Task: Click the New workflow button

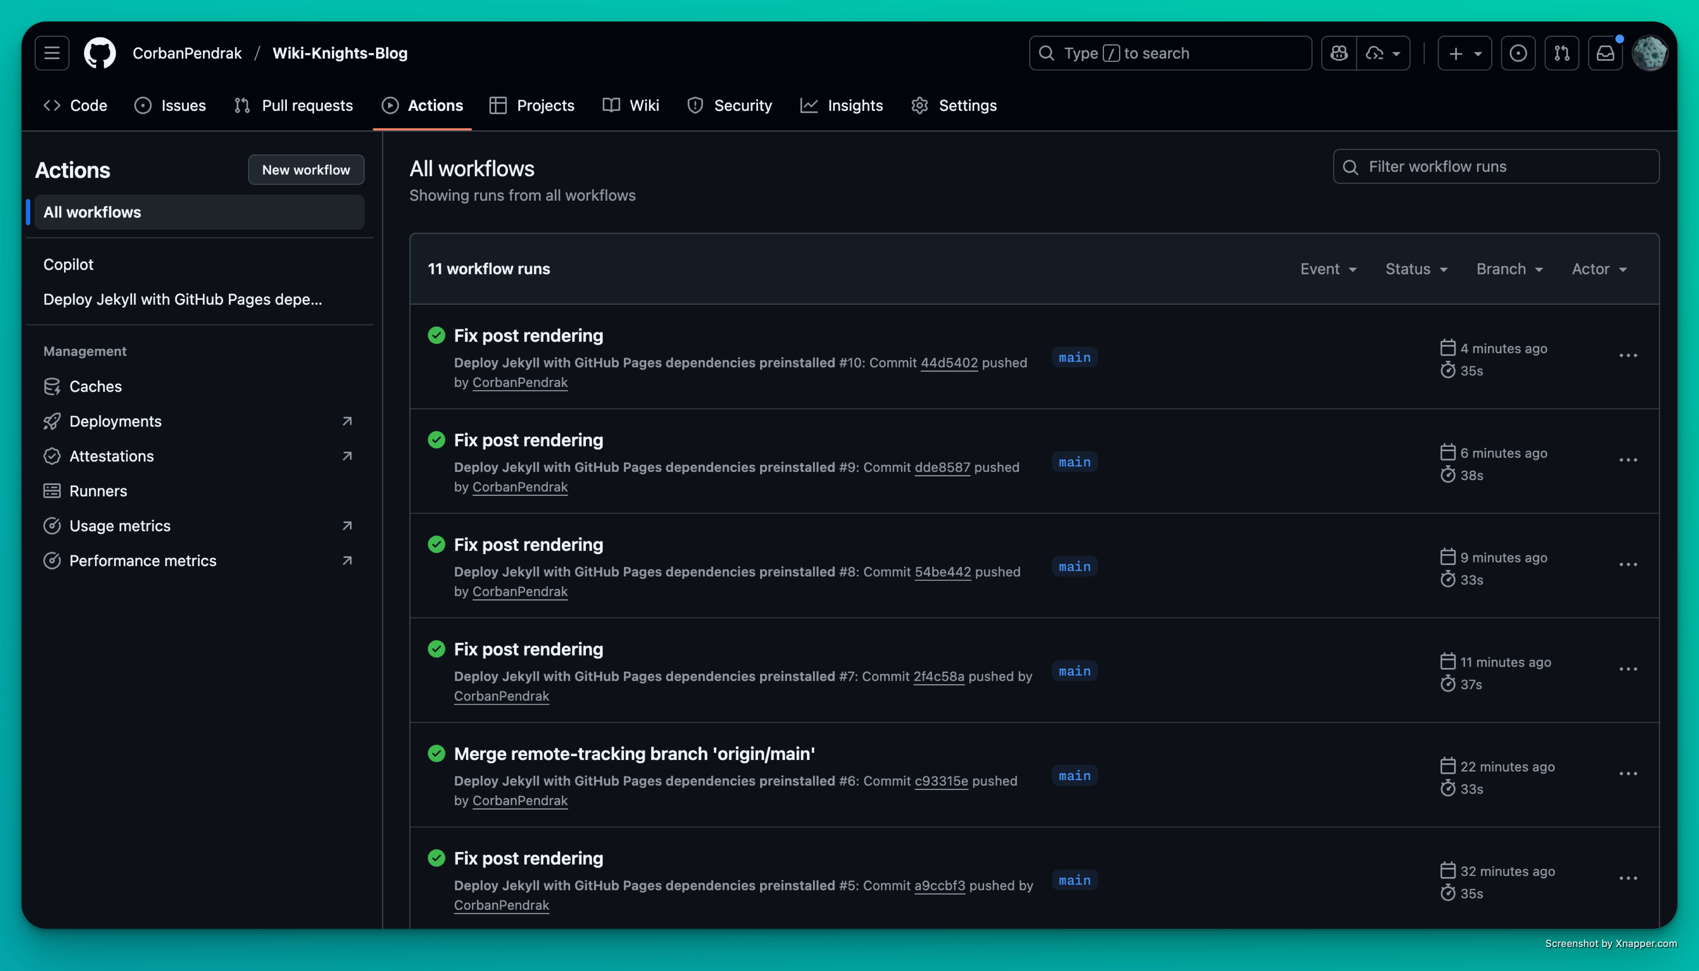Action: 306,169
